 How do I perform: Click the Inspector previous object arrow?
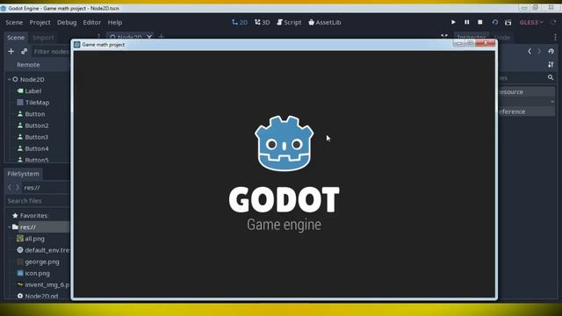(530, 52)
